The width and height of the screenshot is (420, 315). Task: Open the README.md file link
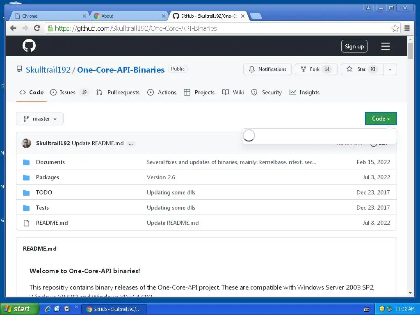pyautogui.click(x=52, y=223)
